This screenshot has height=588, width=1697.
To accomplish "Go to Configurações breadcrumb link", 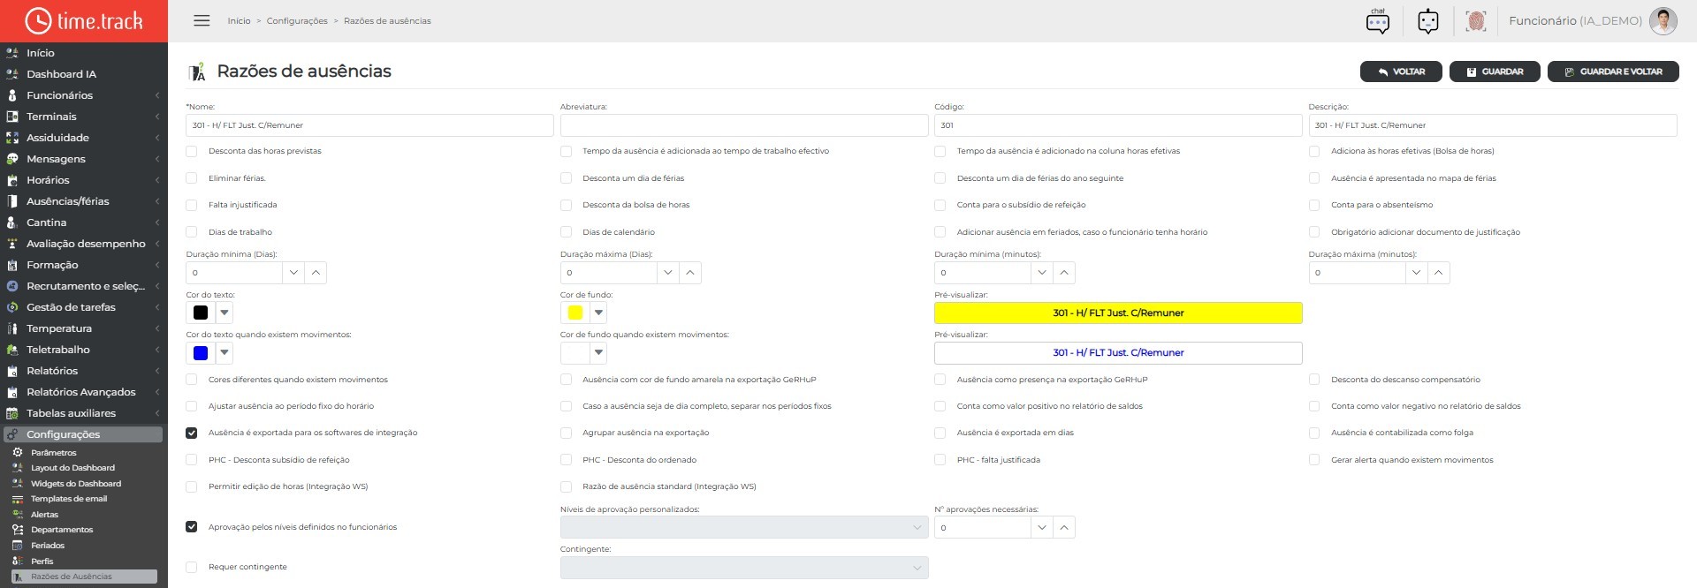I will (x=297, y=21).
